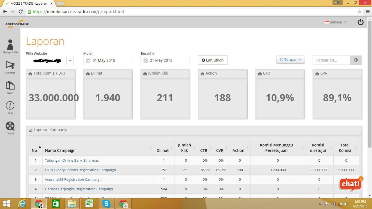Open the Simpan dropdown
This screenshot has width=372, height=209.
pyautogui.click(x=290, y=60)
